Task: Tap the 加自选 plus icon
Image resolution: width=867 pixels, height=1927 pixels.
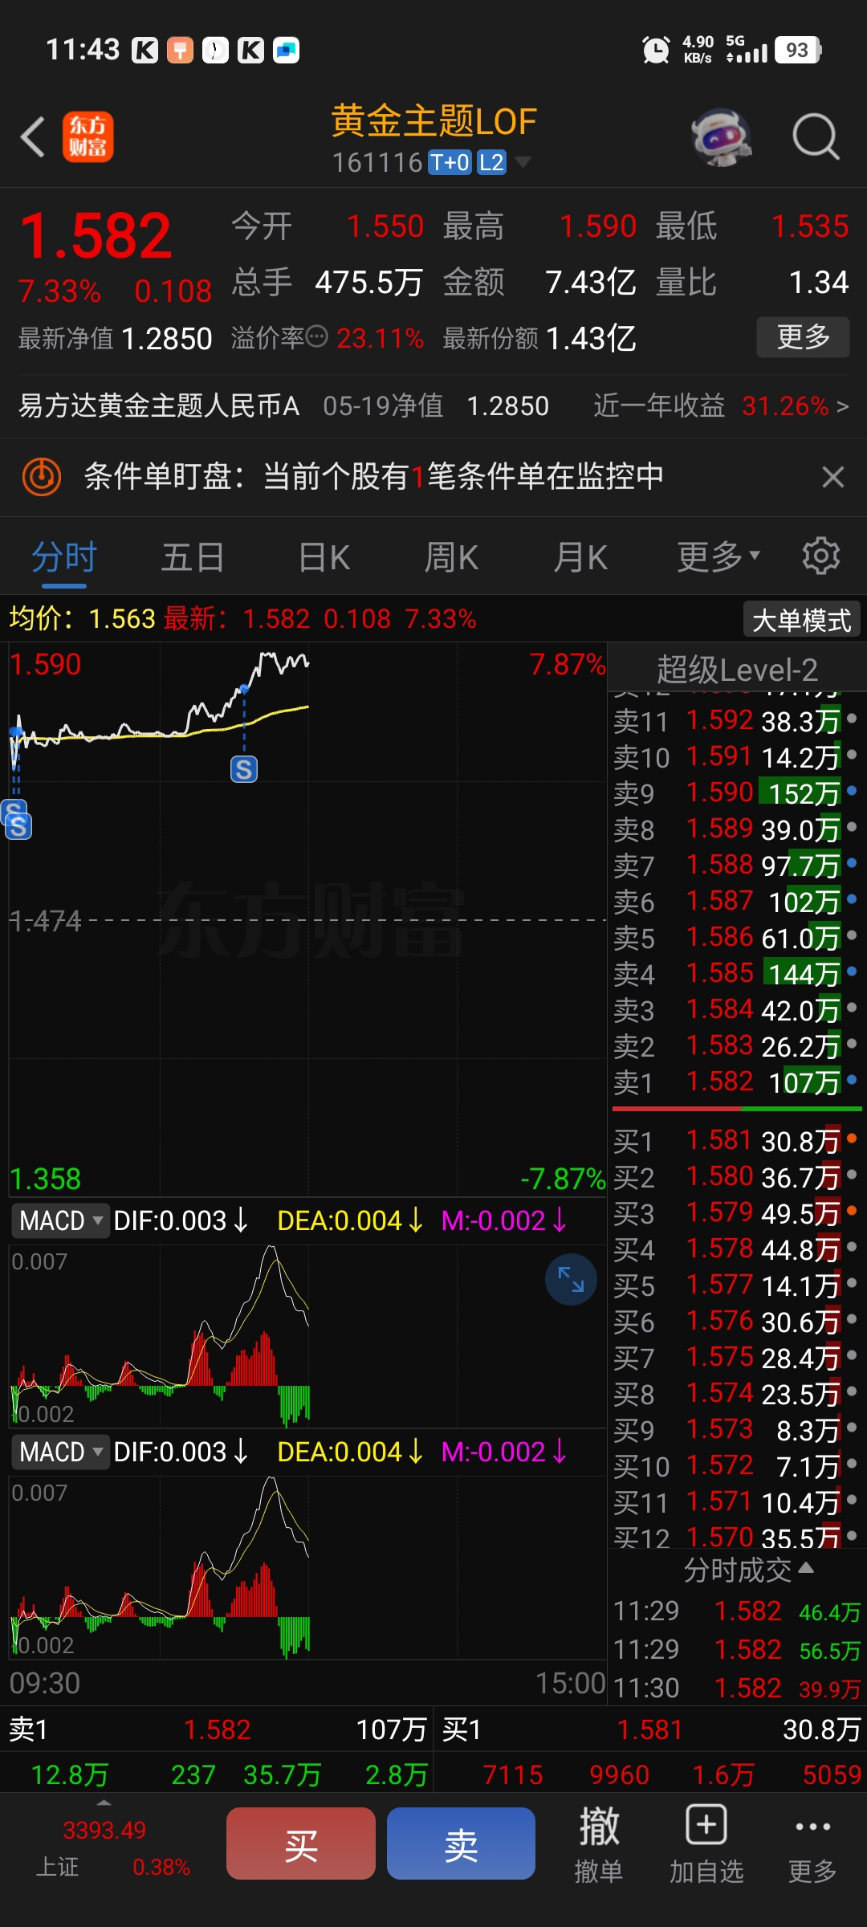Action: pyautogui.click(x=706, y=1826)
